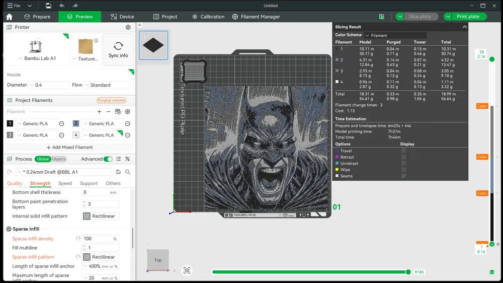The height and width of the screenshot is (283, 503).
Task: Switch process scope to Objects
Action: 58,159
